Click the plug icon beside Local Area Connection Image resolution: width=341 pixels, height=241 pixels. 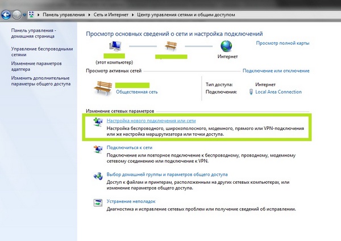click(x=251, y=92)
